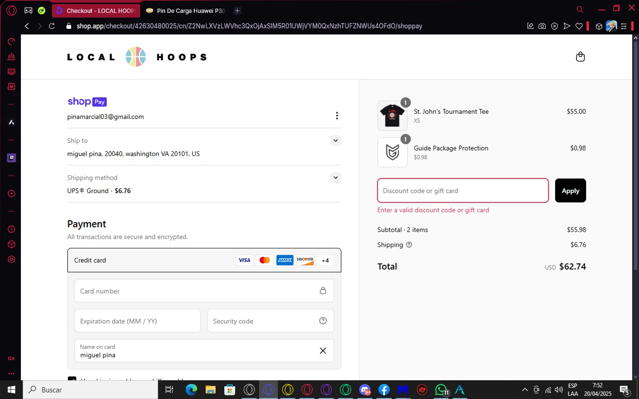The width and height of the screenshot is (639, 399).
Task: Focus the Security code field
Action: 271,321
